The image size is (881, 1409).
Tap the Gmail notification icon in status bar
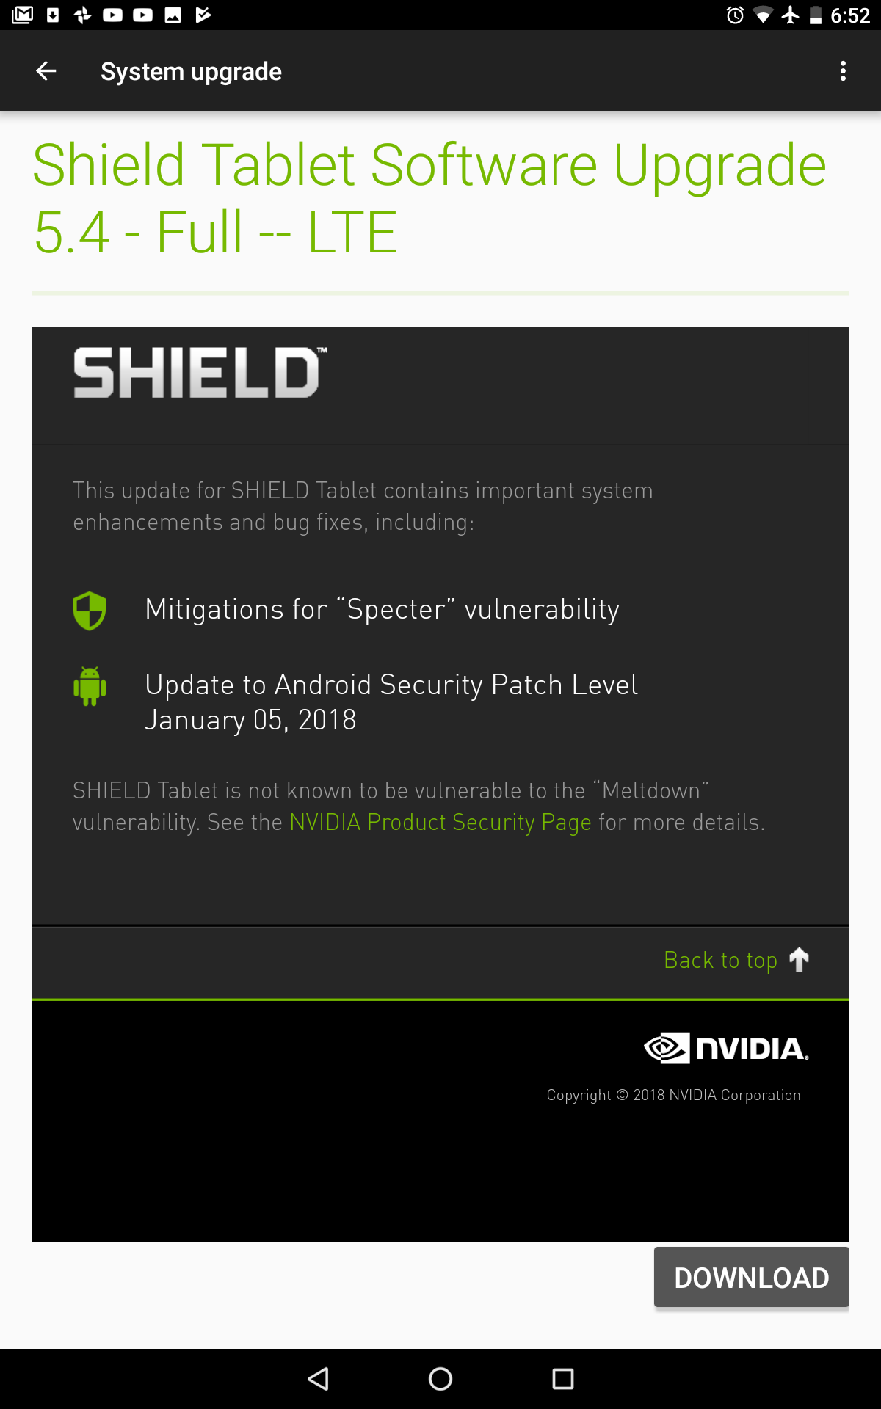[23, 15]
